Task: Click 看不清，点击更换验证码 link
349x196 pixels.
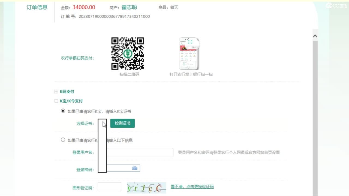Action: (x=192, y=187)
